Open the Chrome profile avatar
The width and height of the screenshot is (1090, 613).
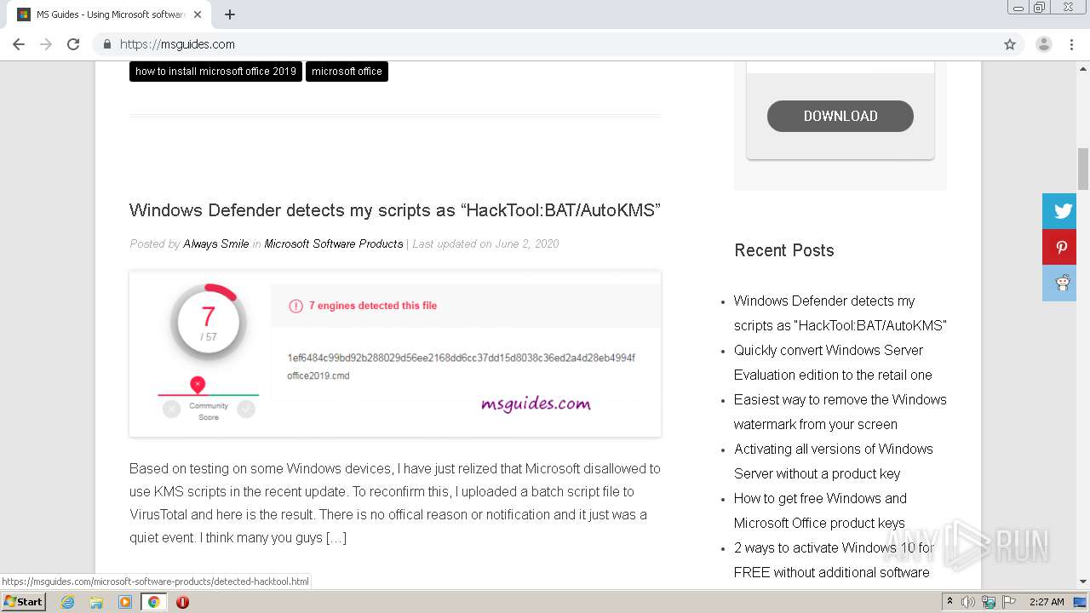click(x=1044, y=44)
